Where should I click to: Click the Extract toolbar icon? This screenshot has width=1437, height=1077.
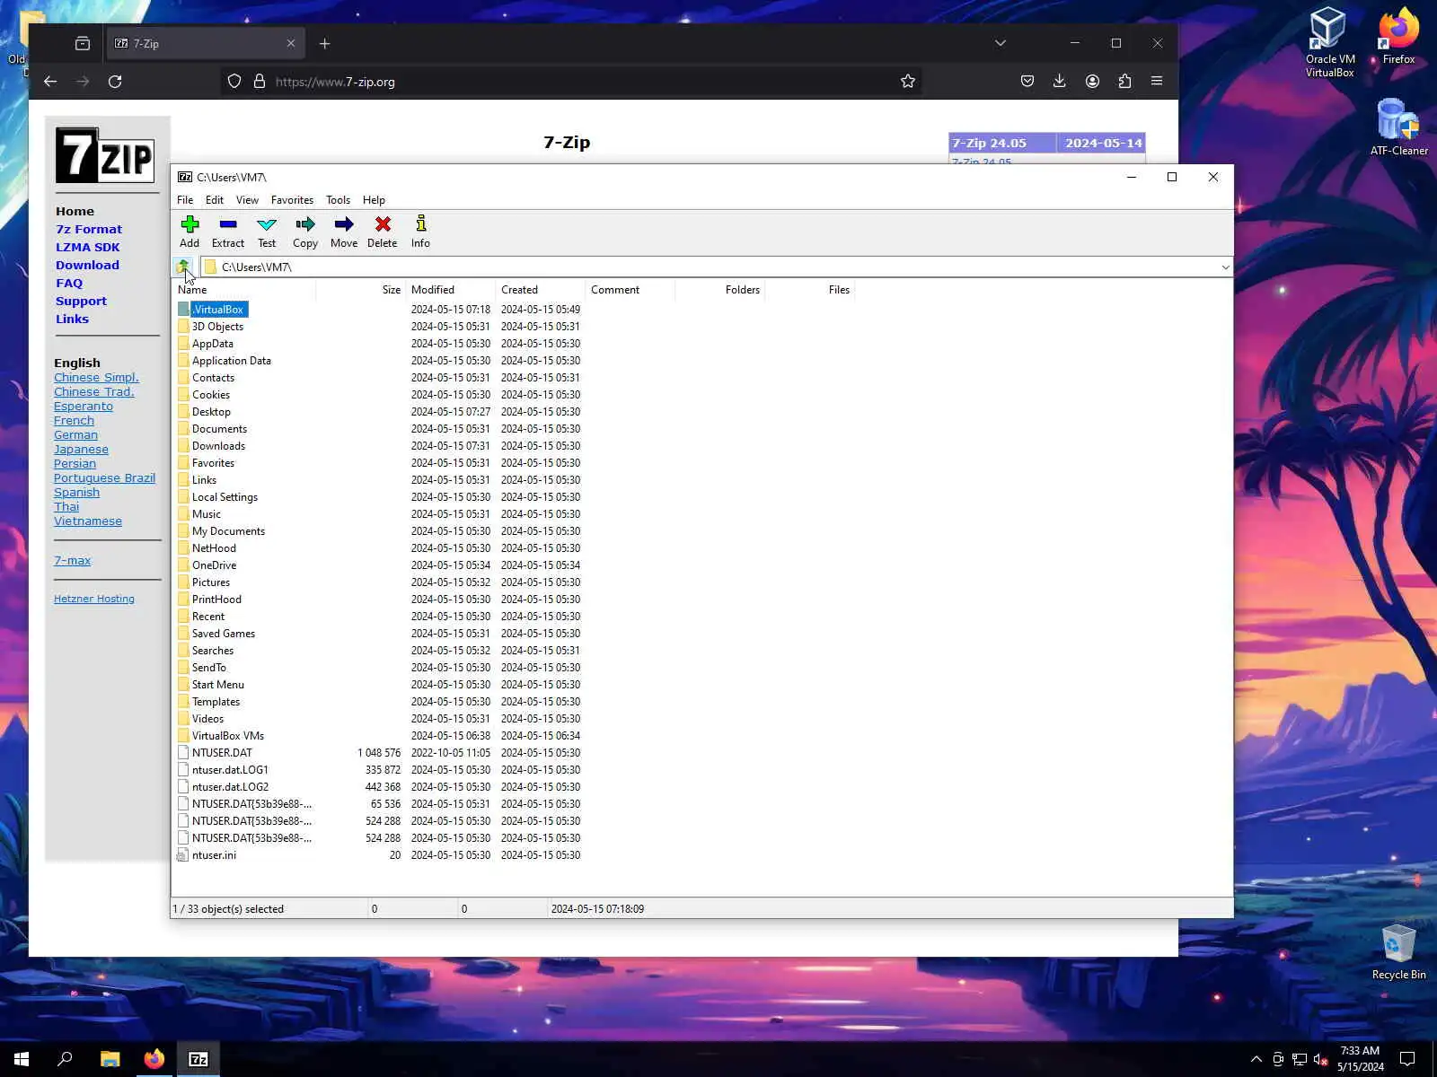(x=228, y=232)
